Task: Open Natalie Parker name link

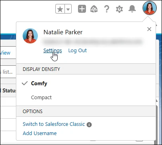Action: pyautogui.click(x=63, y=32)
